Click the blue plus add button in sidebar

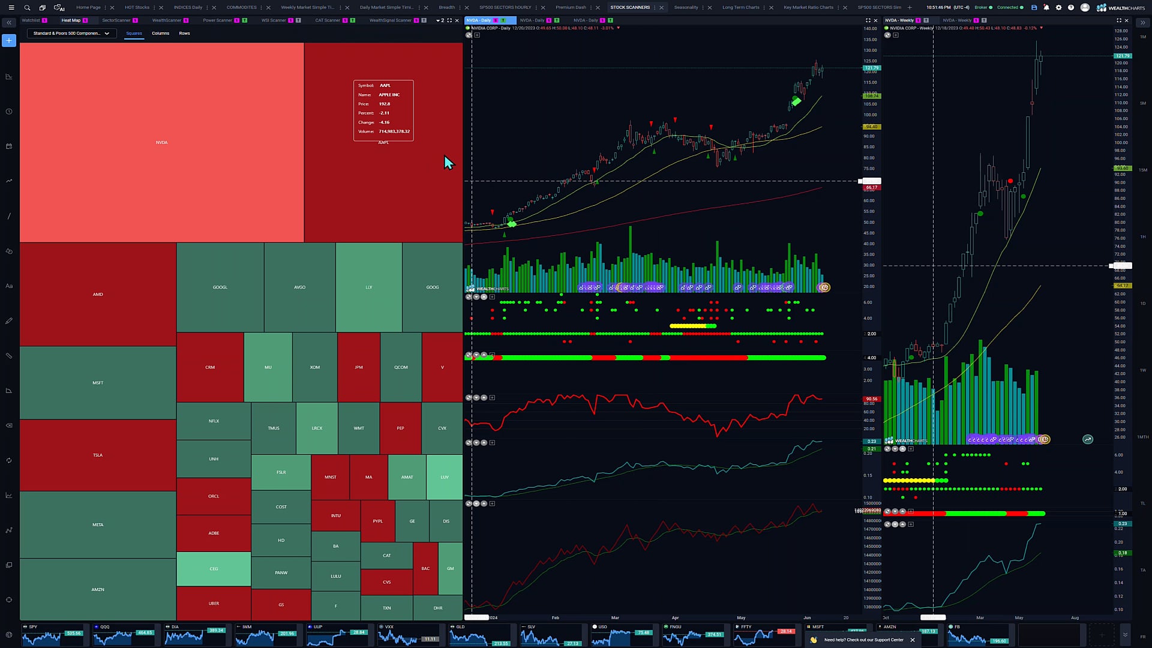[x=9, y=40]
